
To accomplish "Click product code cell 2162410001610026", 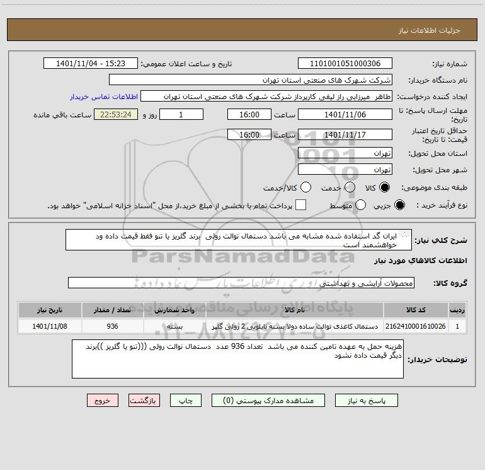I will coord(416,326).
